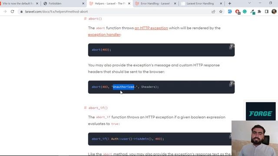Switch to the Vite is now the default tab
Screen dimensions: 278x156
(x=20, y=3)
